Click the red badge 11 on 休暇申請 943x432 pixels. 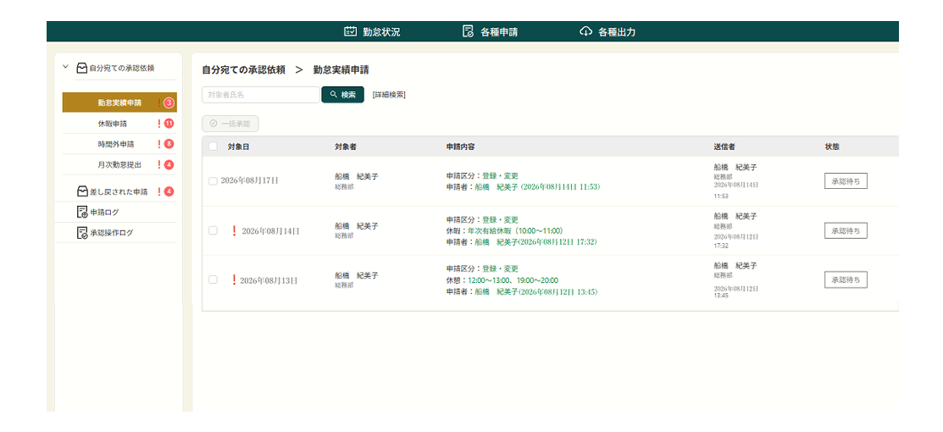click(x=169, y=124)
